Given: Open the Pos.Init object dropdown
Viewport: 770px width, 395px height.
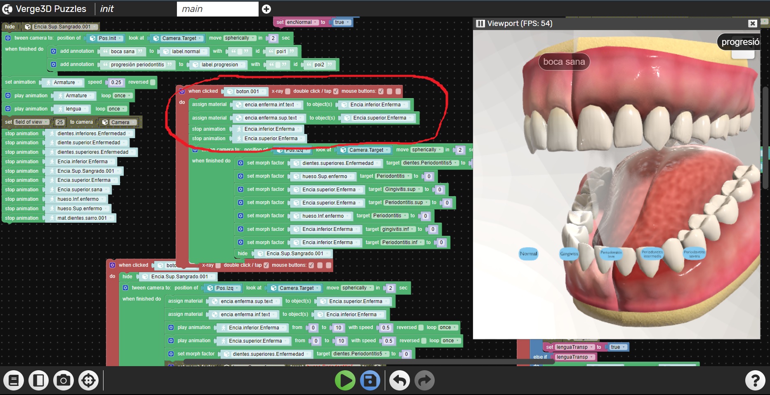Looking at the screenshot, I should (110, 38).
